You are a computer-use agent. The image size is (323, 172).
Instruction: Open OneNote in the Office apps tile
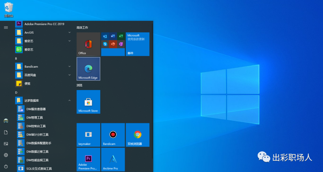coord(121,44)
